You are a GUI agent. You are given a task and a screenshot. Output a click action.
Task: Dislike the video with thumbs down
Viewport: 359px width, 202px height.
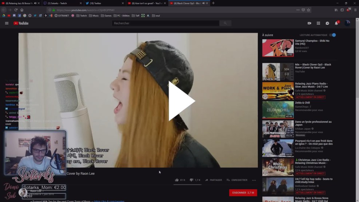click(x=192, y=180)
